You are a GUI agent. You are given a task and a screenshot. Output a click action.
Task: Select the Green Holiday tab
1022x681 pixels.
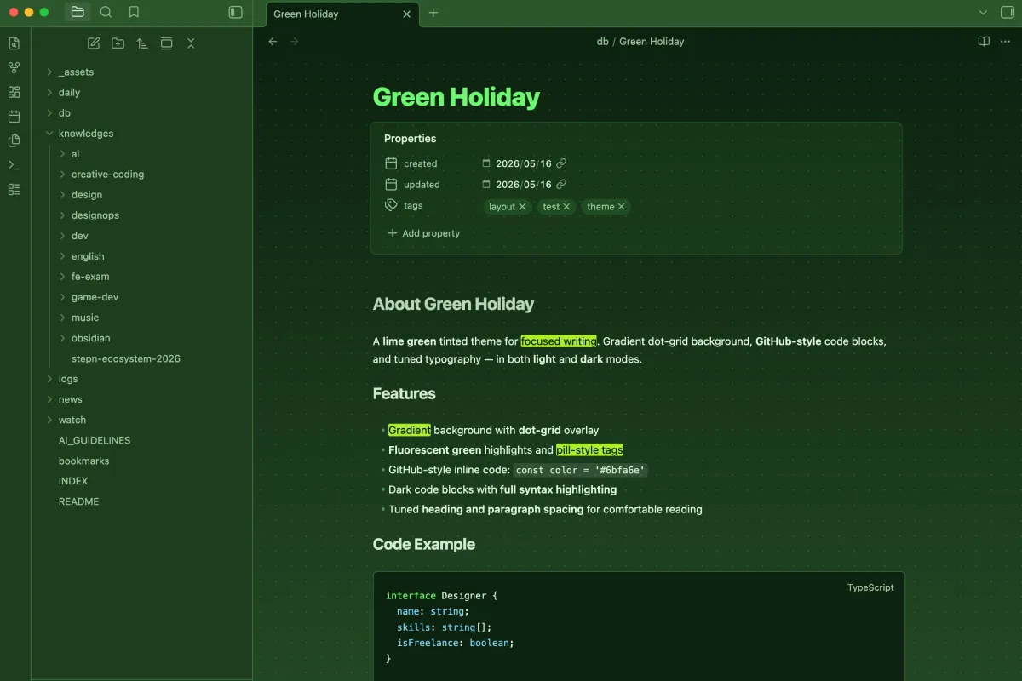342,14
